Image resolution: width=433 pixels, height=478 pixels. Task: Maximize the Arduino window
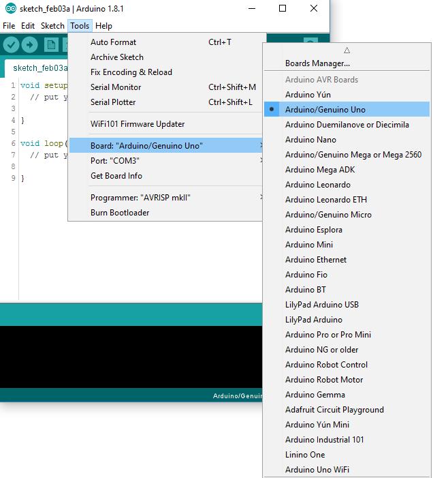coord(283,8)
